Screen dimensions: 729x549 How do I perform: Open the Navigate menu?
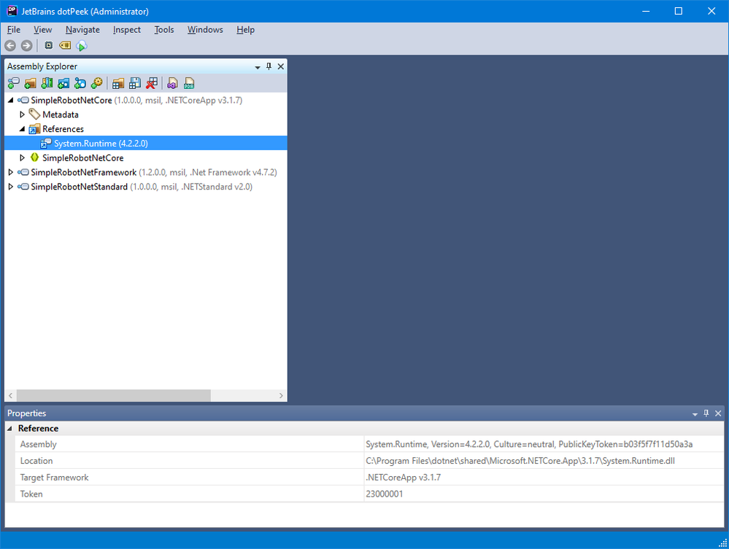[x=82, y=30]
